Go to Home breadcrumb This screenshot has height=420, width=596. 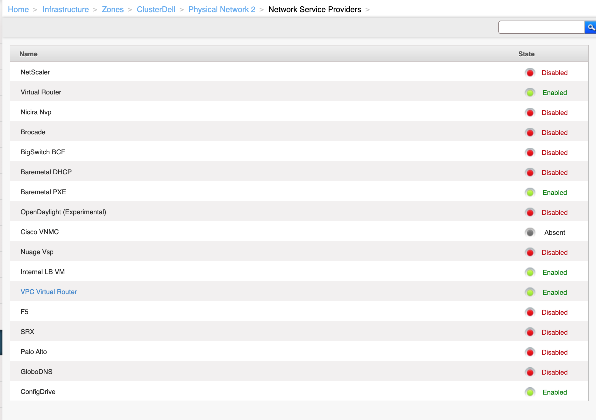pyautogui.click(x=18, y=9)
